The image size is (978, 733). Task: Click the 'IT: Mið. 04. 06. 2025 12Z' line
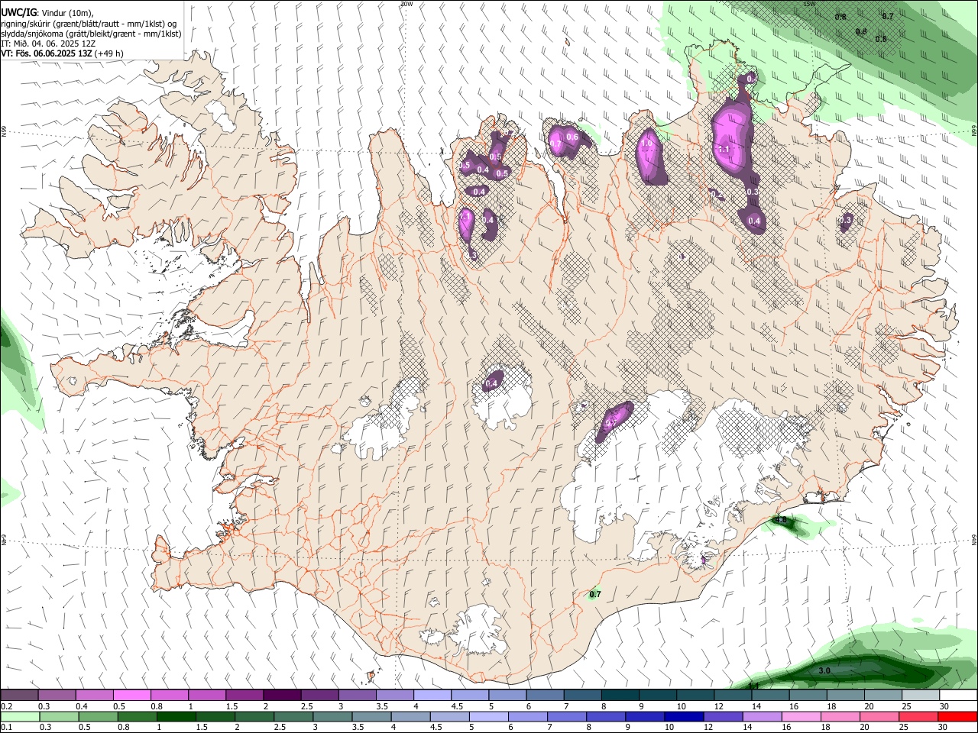coord(49,44)
